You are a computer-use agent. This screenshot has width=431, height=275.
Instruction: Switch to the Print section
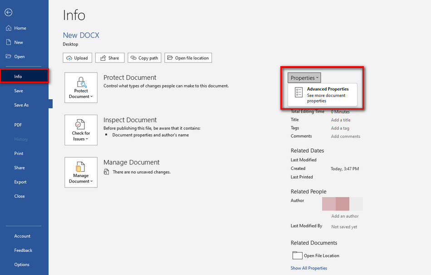[19, 153]
